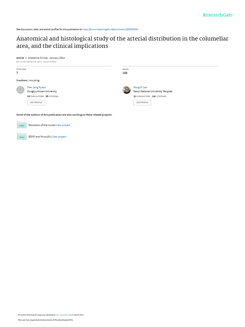Open Hee-Jang Pyeon author name link
The height and width of the screenshot is (327, 245).
pyautogui.click(x=36, y=87)
